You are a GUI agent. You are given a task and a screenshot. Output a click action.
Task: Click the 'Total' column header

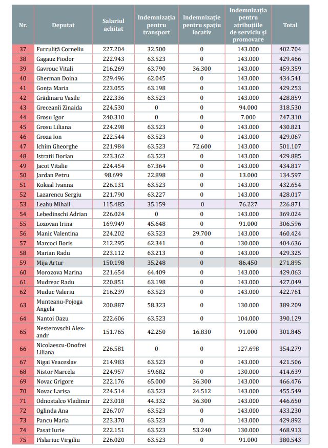[290, 25]
